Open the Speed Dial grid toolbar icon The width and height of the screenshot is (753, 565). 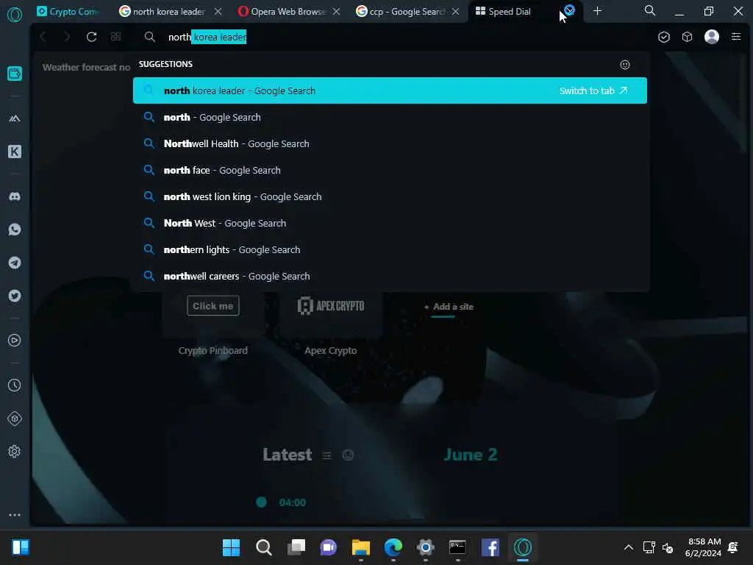[x=115, y=37]
